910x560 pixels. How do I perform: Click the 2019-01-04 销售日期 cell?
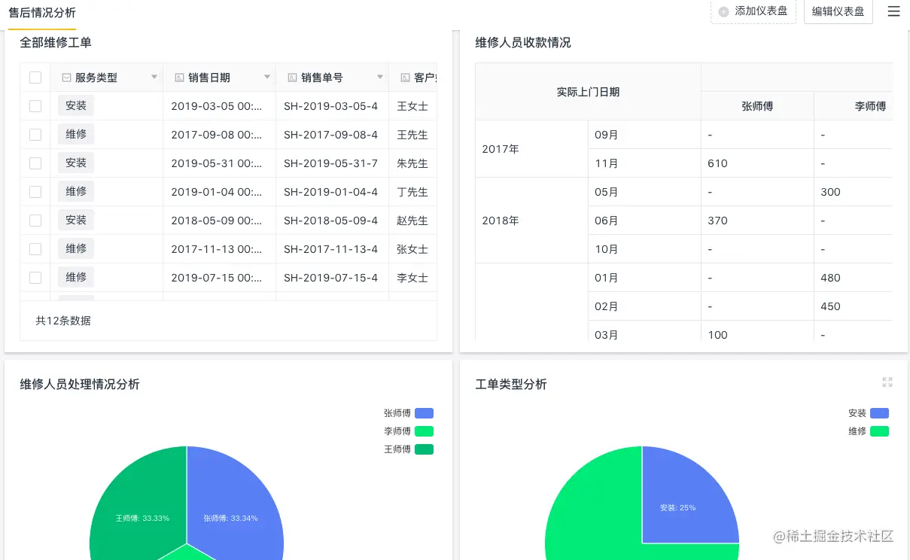click(219, 192)
